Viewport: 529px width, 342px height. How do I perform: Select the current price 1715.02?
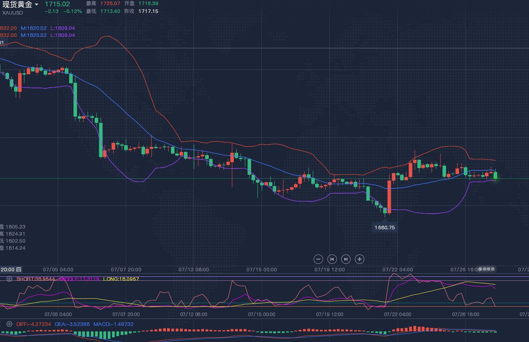point(57,4)
